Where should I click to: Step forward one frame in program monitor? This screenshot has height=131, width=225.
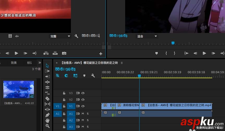pyautogui.click(x=214, y=53)
